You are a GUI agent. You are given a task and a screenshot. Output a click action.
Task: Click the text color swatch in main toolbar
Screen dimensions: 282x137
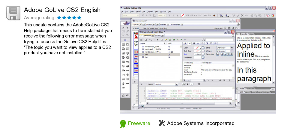(x=182, y=16)
